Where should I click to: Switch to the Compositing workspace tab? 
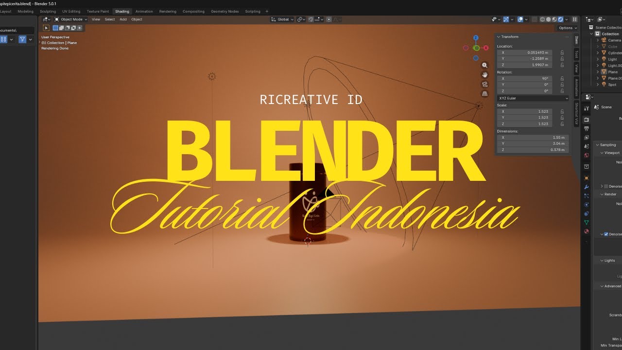coord(193,11)
